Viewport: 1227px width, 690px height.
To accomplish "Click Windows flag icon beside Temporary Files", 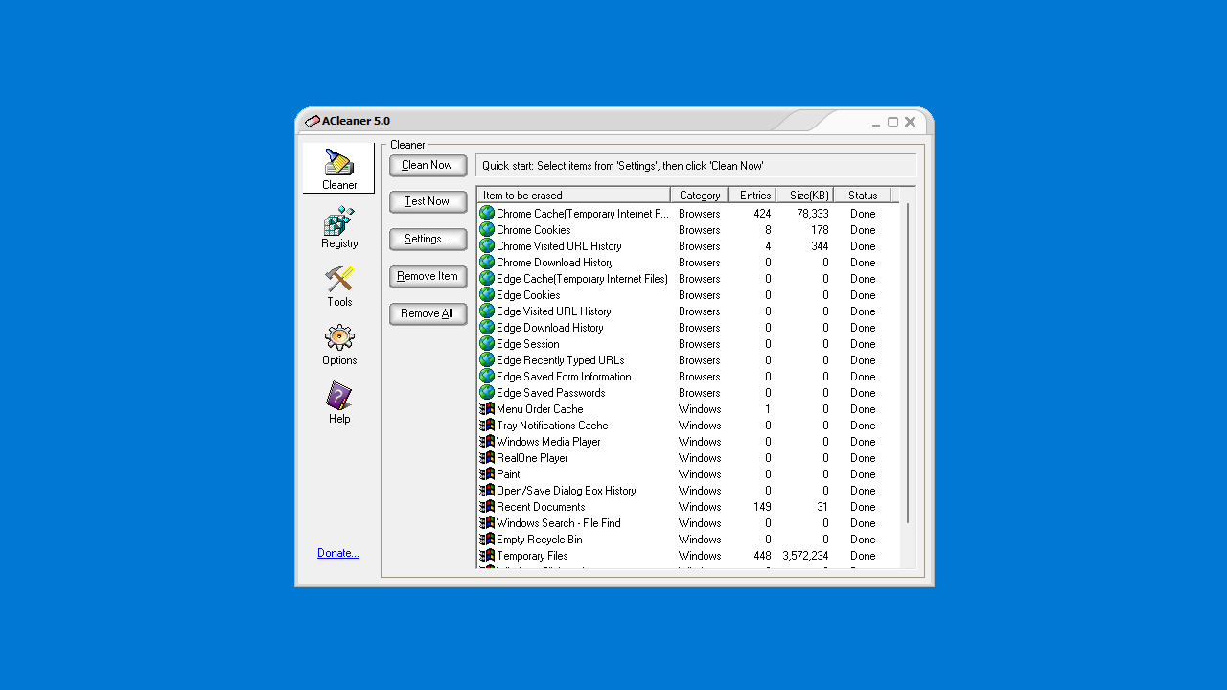I will 487,556.
